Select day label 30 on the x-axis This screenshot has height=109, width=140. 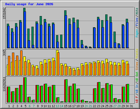pos(127,106)
